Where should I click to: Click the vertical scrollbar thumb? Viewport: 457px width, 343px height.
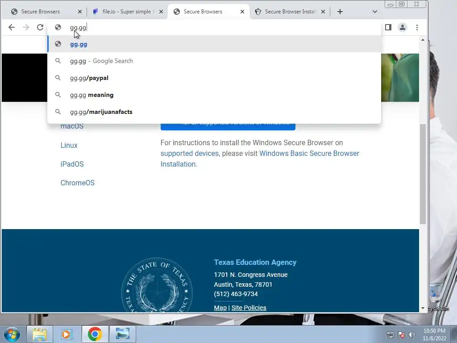[x=423, y=174]
